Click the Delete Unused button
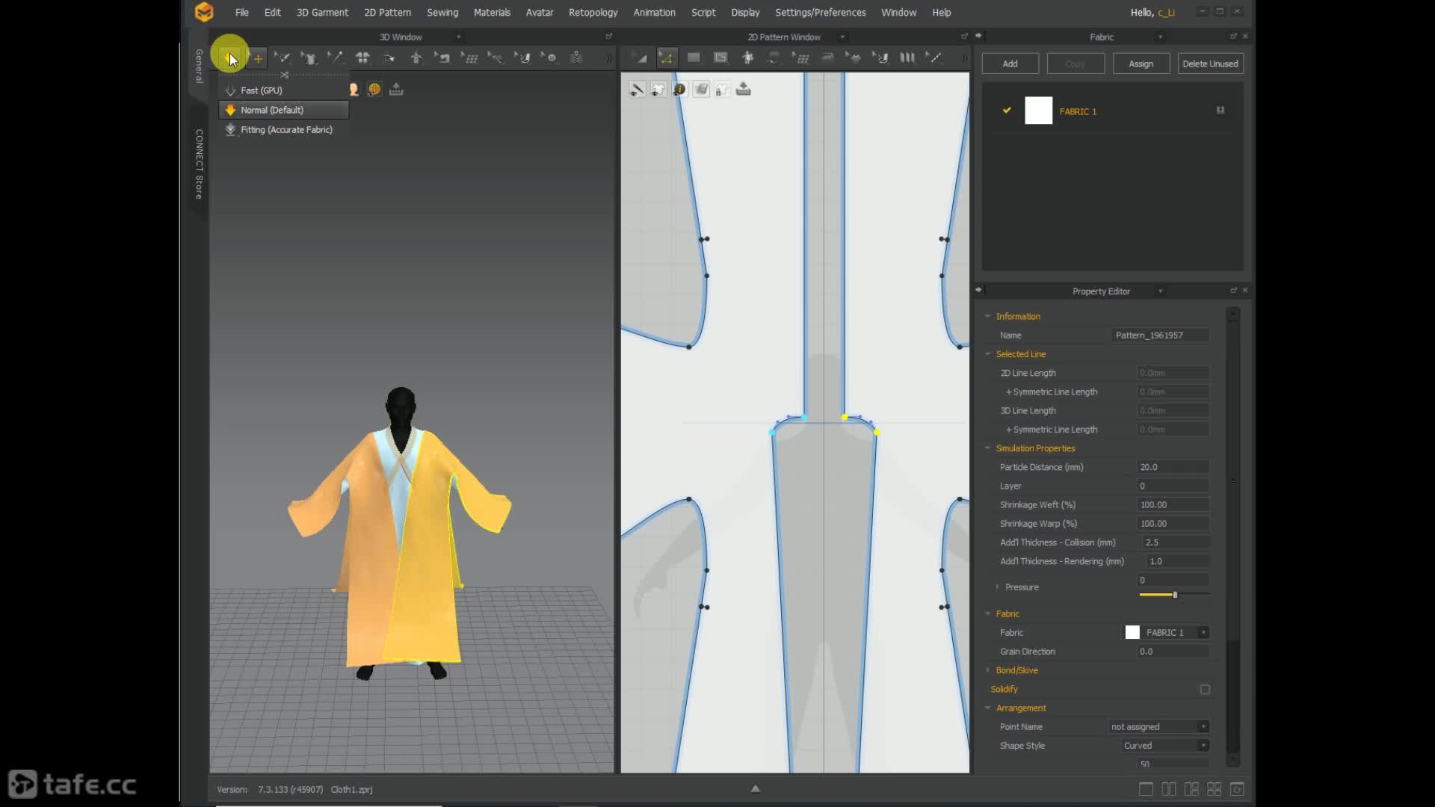This screenshot has height=807, width=1435. pyautogui.click(x=1210, y=64)
